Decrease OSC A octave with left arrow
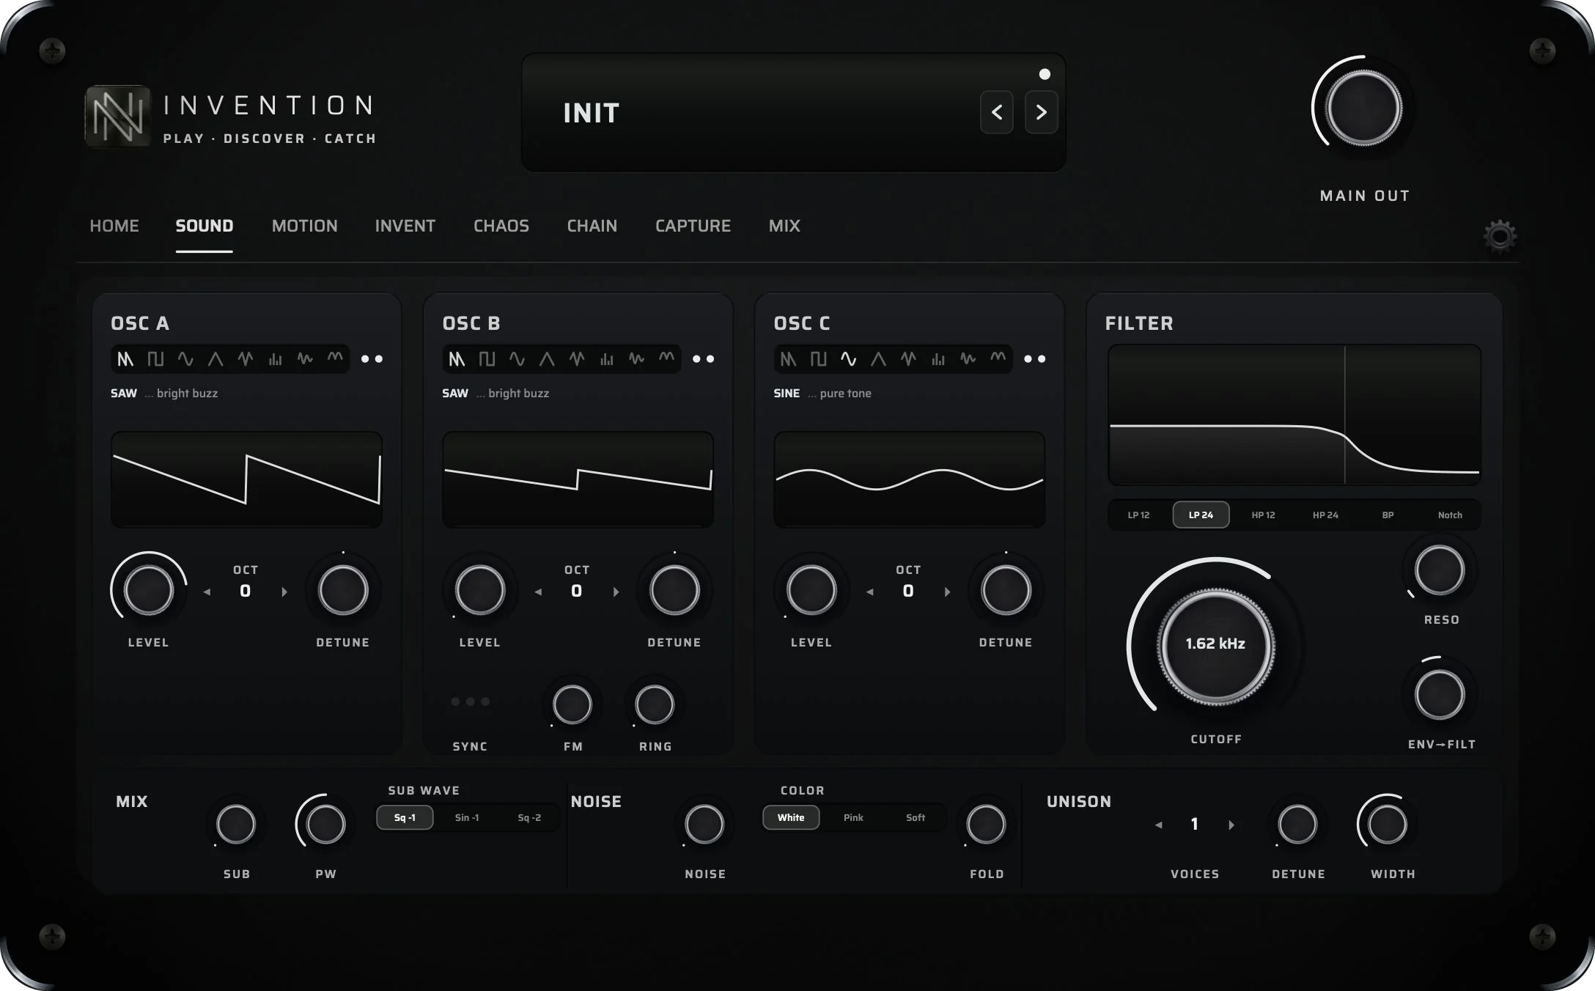 click(x=207, y=592)
